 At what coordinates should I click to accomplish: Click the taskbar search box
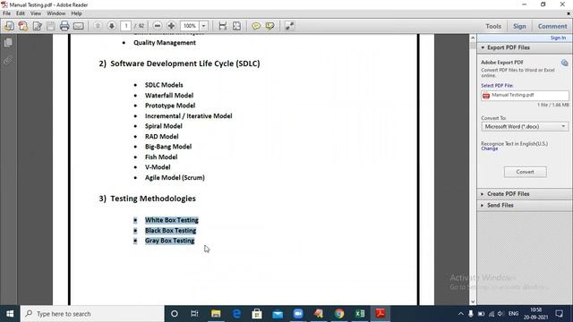[x=91, y=314]
